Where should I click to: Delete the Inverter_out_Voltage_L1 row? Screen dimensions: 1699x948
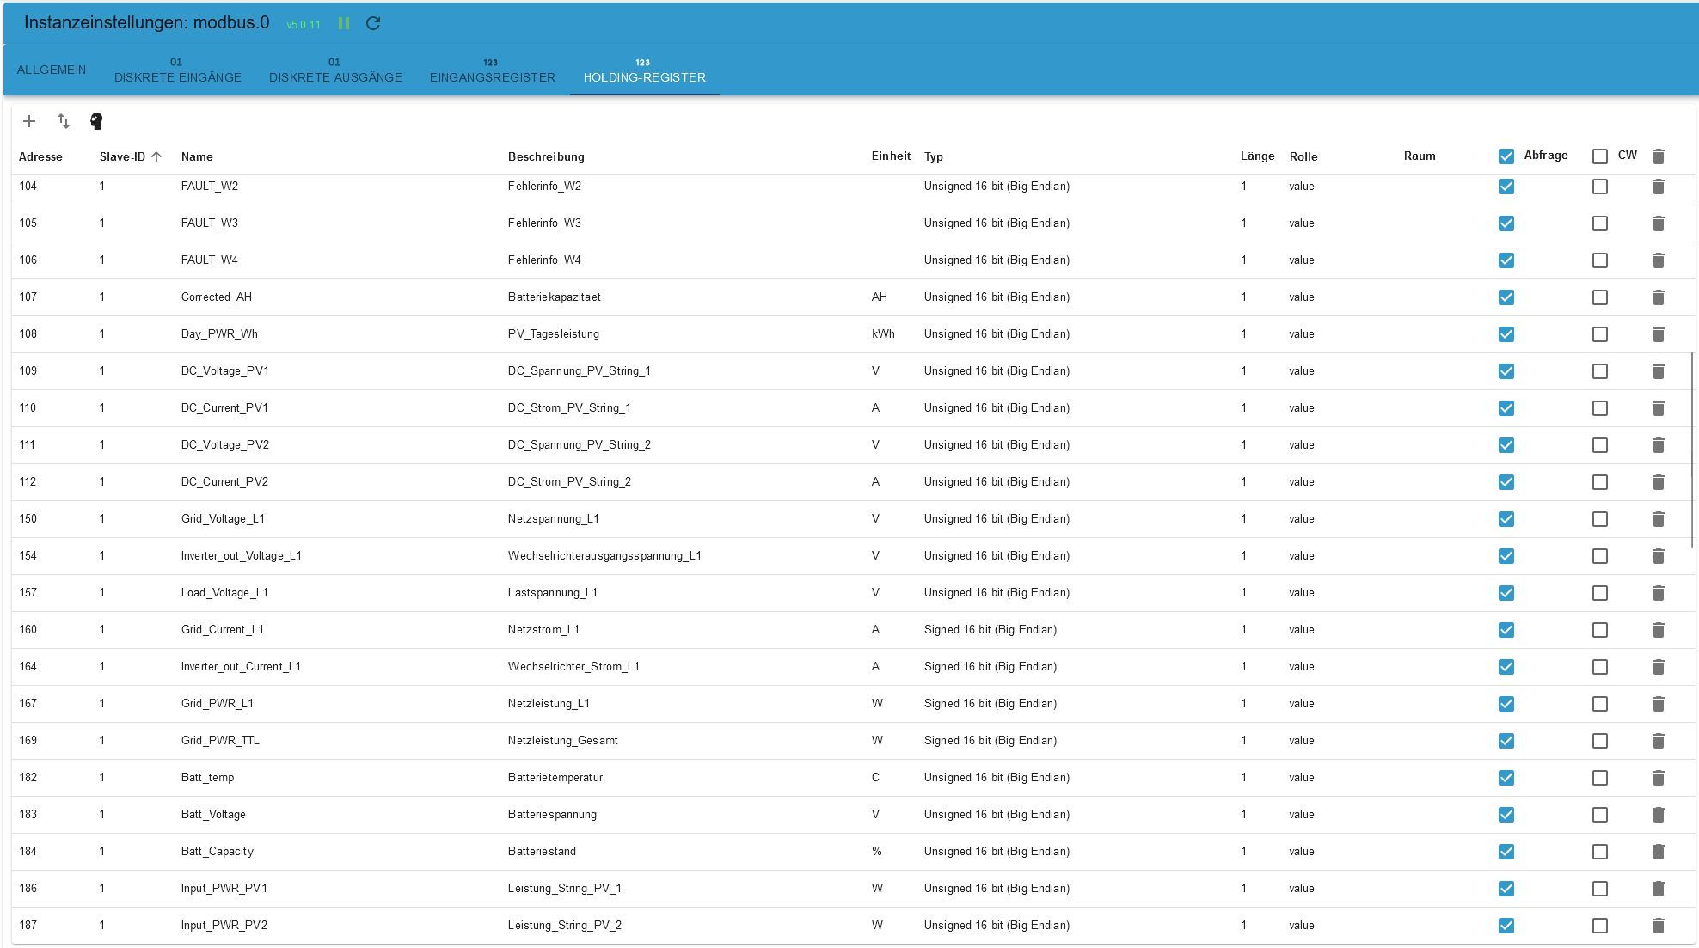(x=1659, y=556)
